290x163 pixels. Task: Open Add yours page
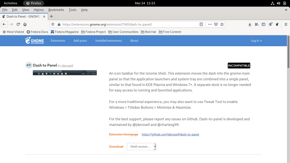80,41
